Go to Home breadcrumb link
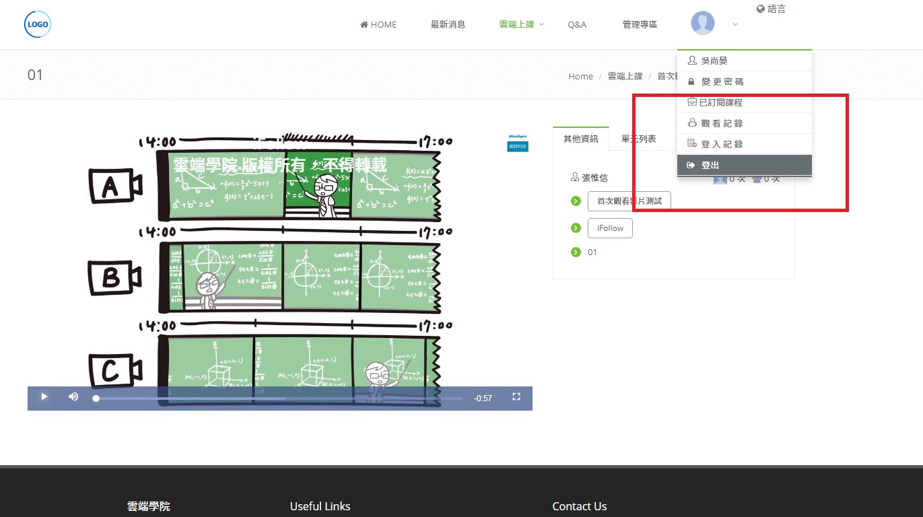This screenshot has width=923, height=517. [580, 76]
